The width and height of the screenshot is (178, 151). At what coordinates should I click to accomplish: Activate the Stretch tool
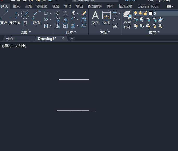pos(58,26)
